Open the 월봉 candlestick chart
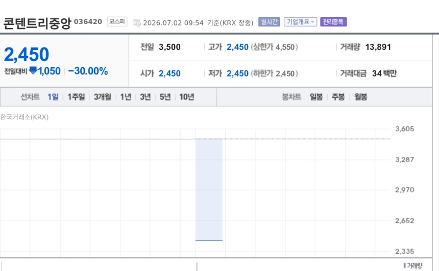The height and width of the screenshot is (271, 439). pyautogui.click(x=360, y=97)
